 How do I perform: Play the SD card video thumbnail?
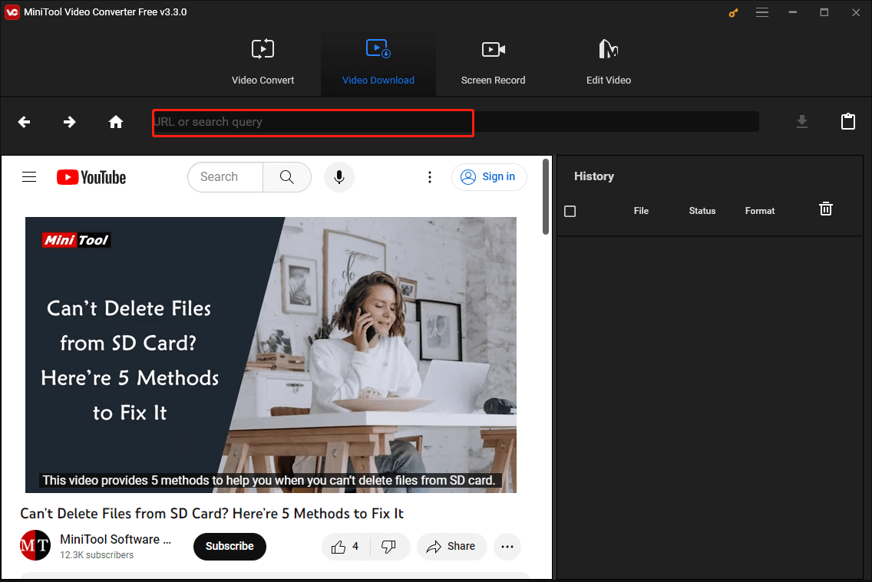click(x=271, y=355)
